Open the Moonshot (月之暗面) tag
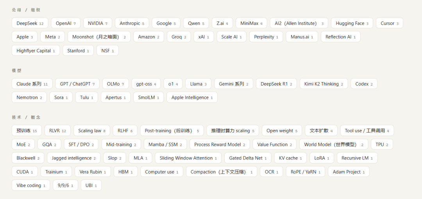This screenshot has height=199, width=422. [99, 37]
